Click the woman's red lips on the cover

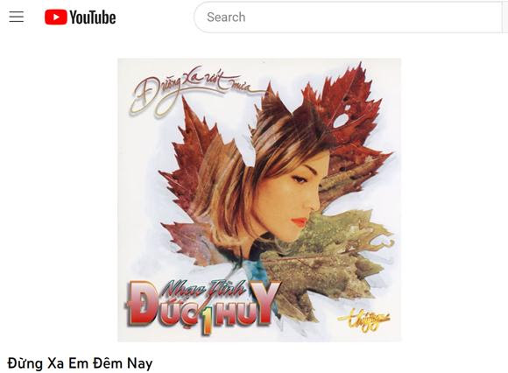[300, 222]
